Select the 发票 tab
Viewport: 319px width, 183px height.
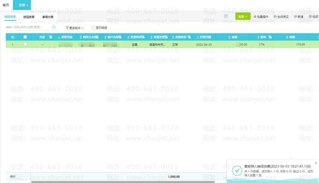point(22,5)
